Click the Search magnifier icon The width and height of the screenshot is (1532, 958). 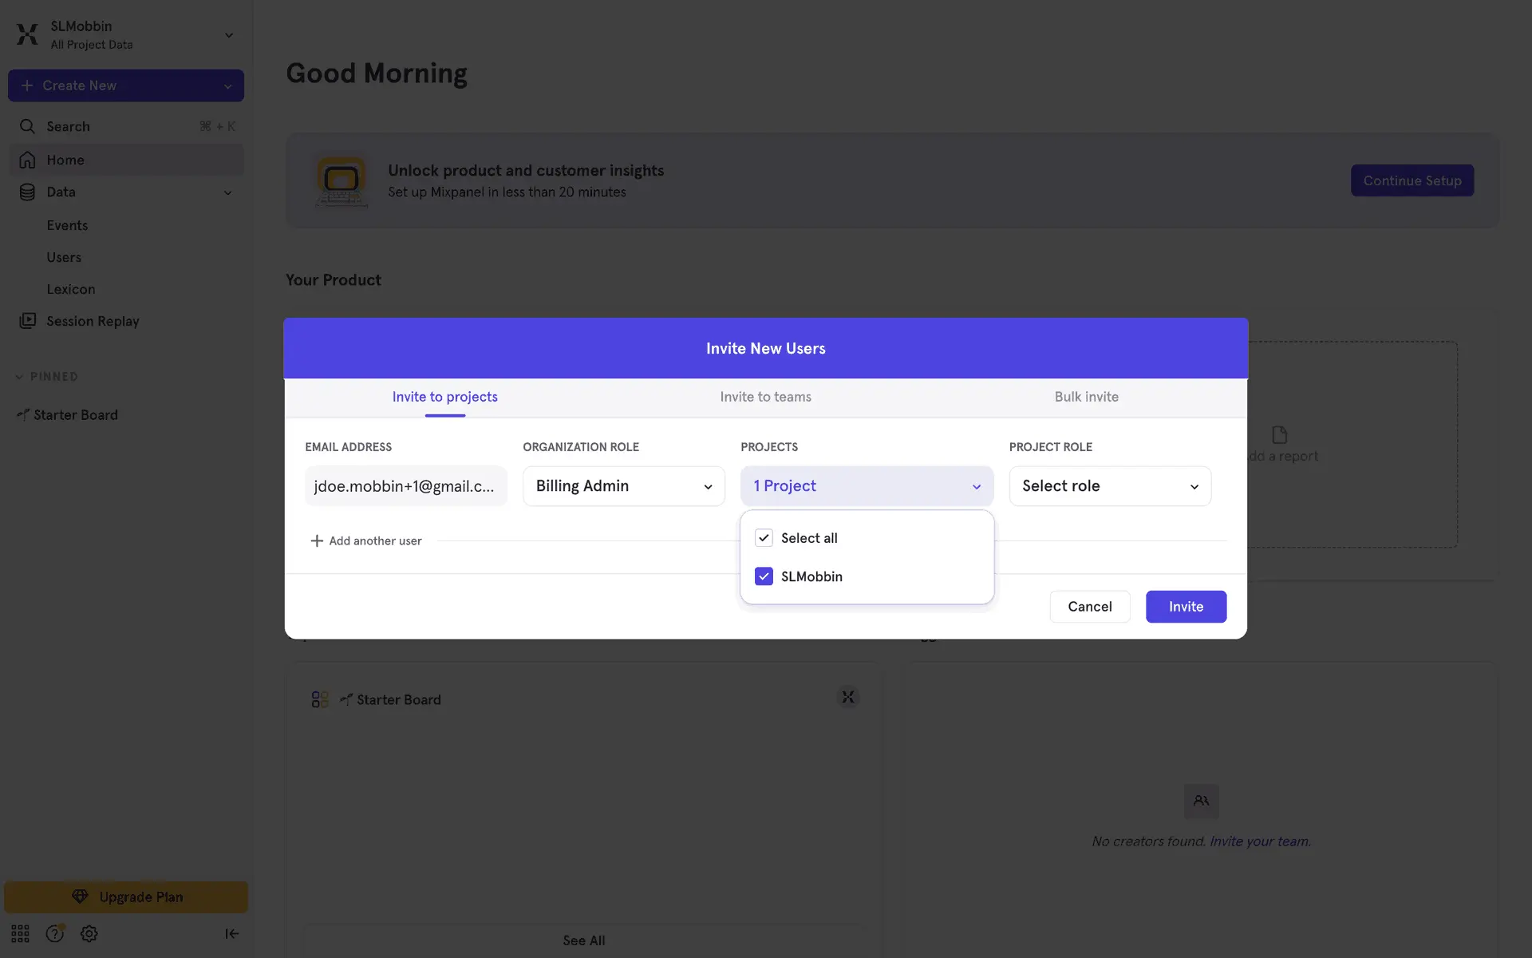(27, 126)
